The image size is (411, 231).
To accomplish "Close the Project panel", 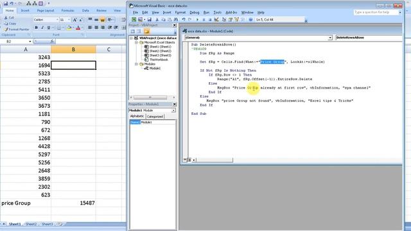I will tap(175, 25).
